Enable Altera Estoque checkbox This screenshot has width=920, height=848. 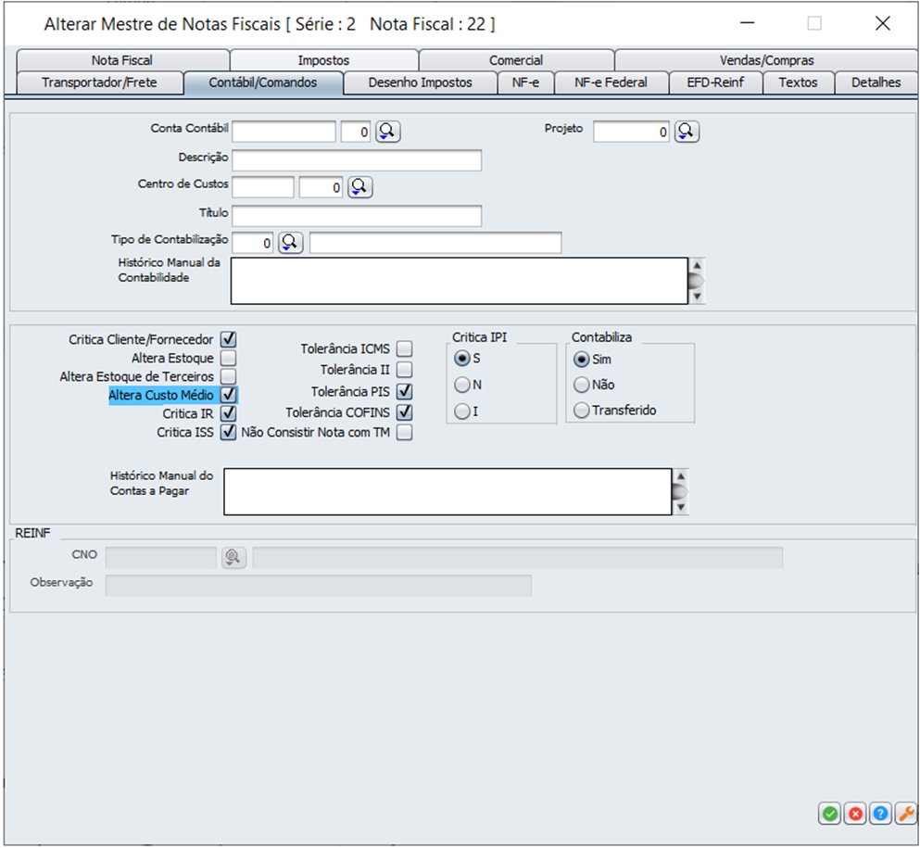tap(228, 358)
